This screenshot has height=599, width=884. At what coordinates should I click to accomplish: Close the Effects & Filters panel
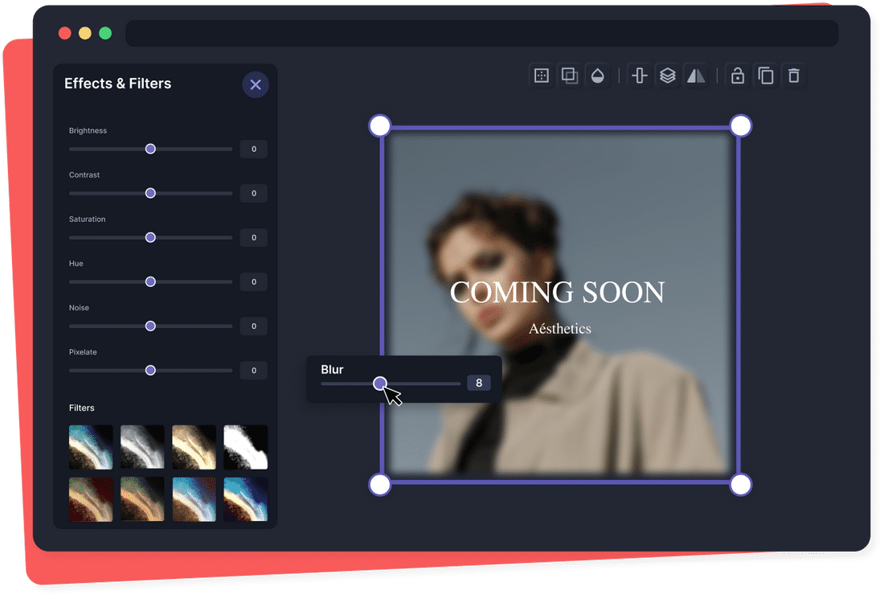point(256,84)
